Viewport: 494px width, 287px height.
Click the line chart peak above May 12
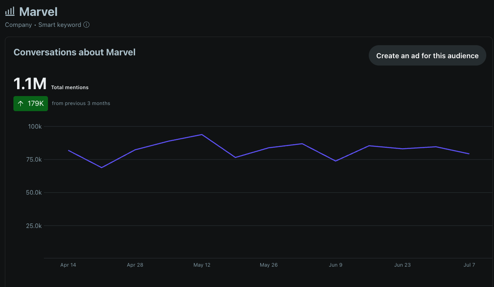click(202, 134)
